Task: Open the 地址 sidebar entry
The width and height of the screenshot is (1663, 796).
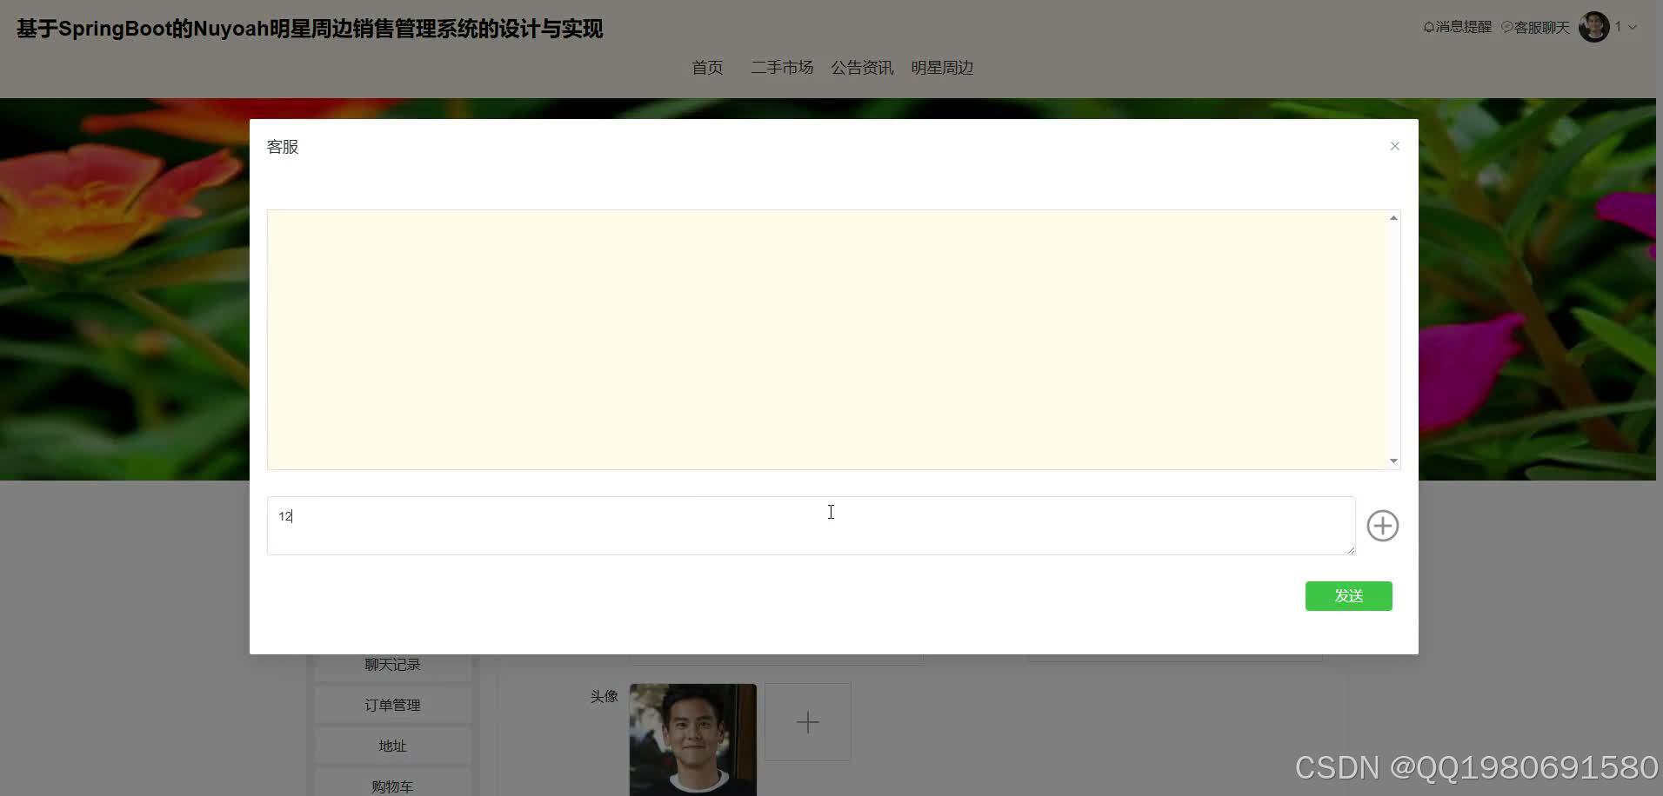Action: point(391,745)
